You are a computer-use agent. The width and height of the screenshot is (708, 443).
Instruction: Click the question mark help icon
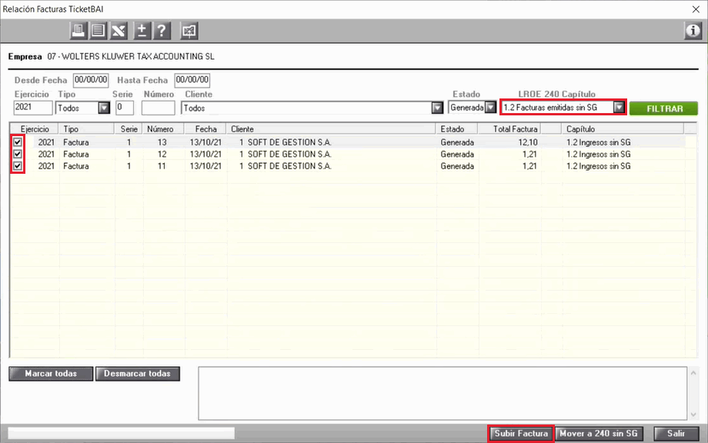[x=162, y=31]
